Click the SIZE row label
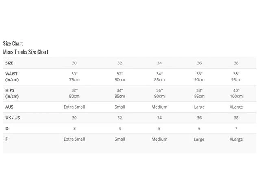 pyautogui.click(x=9, y=63)
